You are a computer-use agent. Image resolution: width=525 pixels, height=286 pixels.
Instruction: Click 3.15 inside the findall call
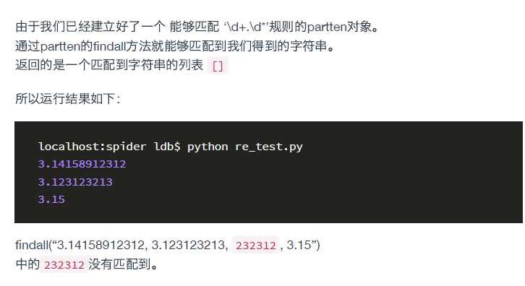coord(299,245)
